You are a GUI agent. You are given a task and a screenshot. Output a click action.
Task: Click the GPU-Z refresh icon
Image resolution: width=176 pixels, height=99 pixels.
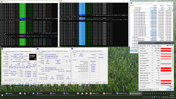tap(170, 46)
